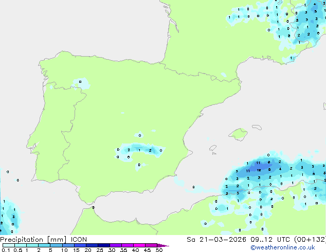Click the 15–20 mm blue legend swatch
The image size is (326, 252).
80,245
